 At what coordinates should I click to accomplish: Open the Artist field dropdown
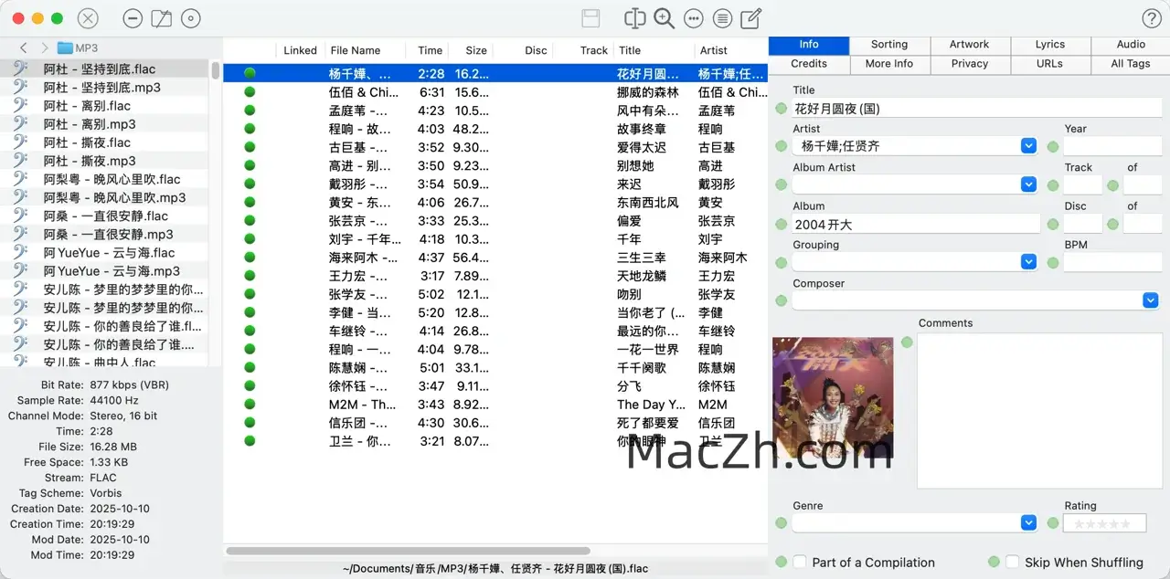point(1028,145)
